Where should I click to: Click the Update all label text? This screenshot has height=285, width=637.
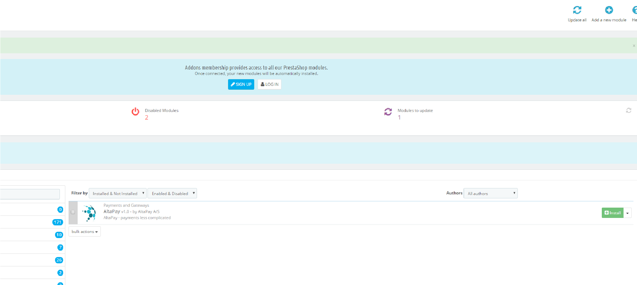pos(577,20)
